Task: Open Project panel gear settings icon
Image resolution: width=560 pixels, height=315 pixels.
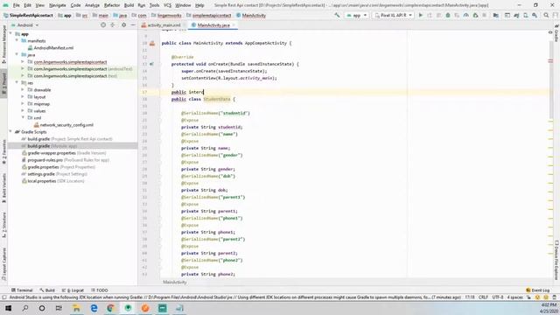Action: [x=124, y=25]
